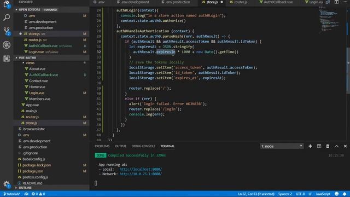350x197 pixels.
Task: Maximize the panel with the up chevron
Action: pos(336,146)
